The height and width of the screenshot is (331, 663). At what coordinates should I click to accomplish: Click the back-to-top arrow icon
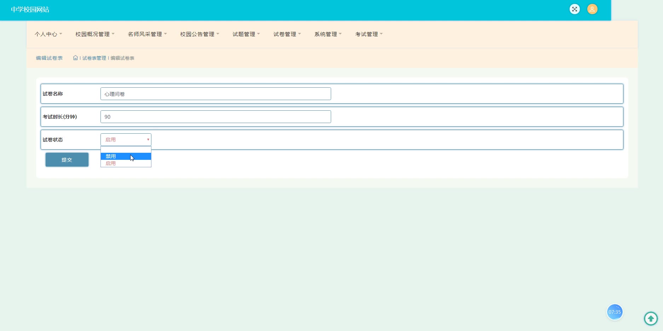(x=651, y=319)
